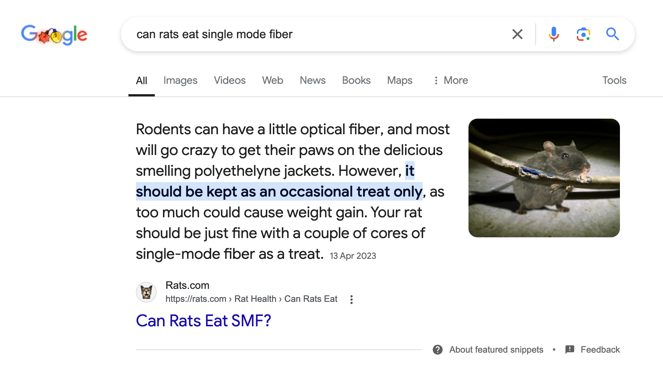
Task: Start voice search with microphone icon
Action: (x=553, y=34)
